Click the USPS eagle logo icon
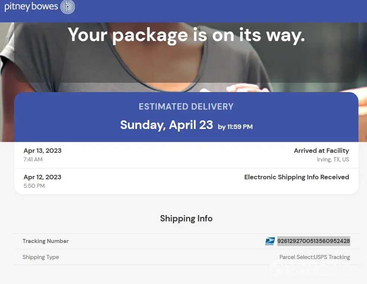Screen dimensions: 367x284 [x=270, y=241]
